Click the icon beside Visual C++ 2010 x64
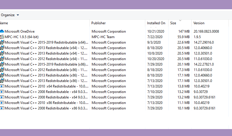232x136 pixels. coord(2,86)
